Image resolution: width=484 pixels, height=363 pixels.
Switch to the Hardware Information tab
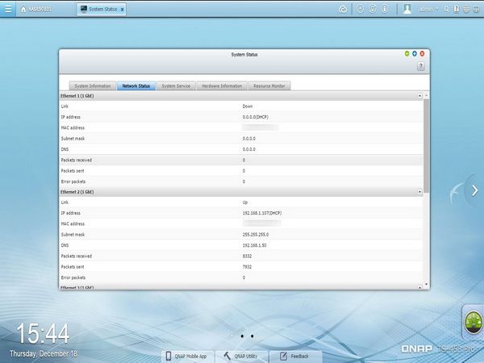222,86
